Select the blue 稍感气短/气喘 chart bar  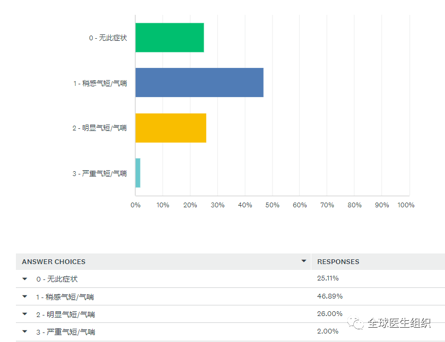pos(199,83)
